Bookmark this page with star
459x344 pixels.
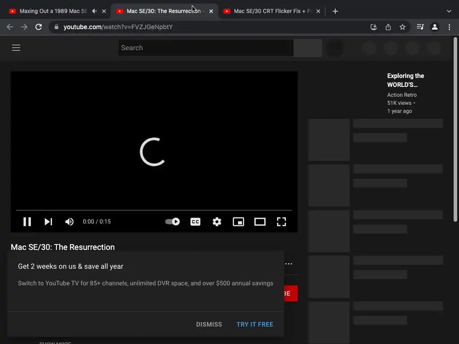[403, 27]
